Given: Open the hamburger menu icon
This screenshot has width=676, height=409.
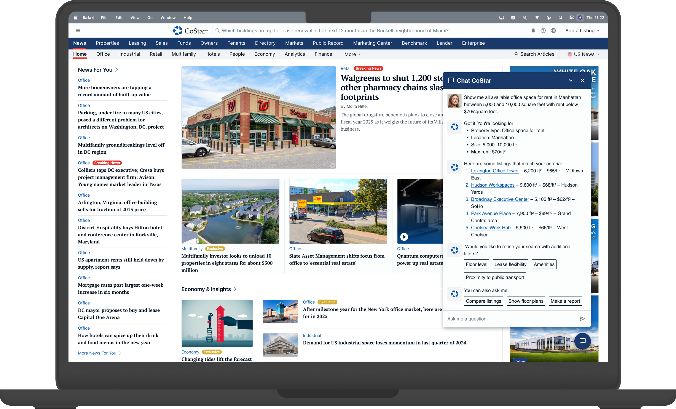Looking at the screenshot, I should pyautogui.click(x=78, y=31).
